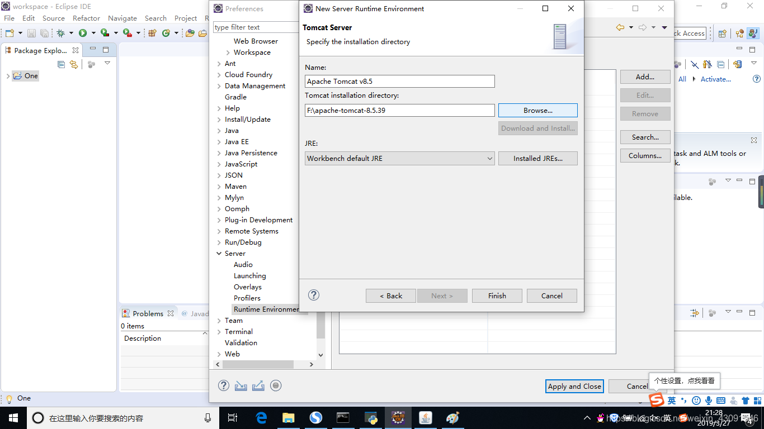Open Package Explorer view menu triangle
This screenshot has width=764, height=429.
[107, 63]
